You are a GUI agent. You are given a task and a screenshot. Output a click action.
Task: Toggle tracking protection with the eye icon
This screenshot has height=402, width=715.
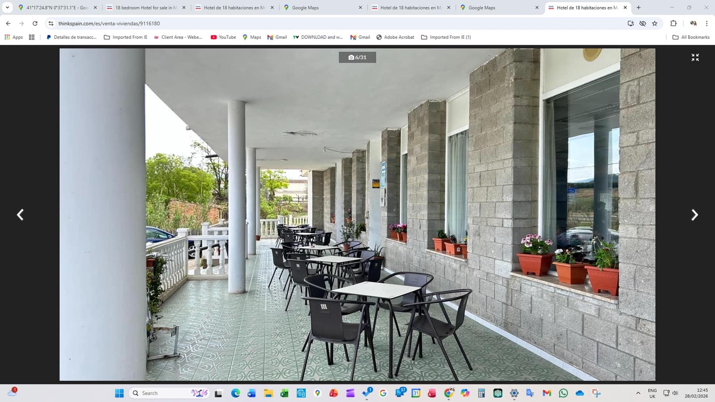tap(643, 23)
